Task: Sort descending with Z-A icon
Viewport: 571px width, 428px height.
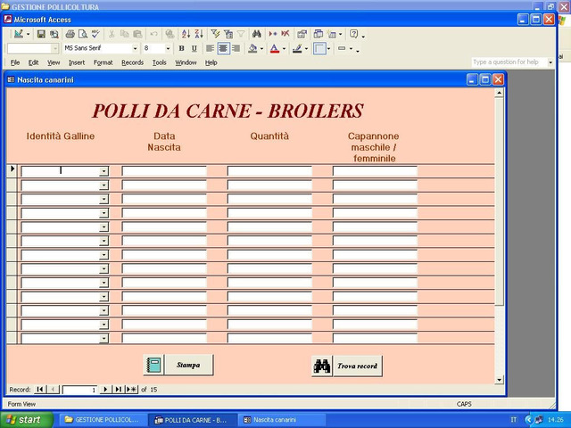Action: coord(199,34)
